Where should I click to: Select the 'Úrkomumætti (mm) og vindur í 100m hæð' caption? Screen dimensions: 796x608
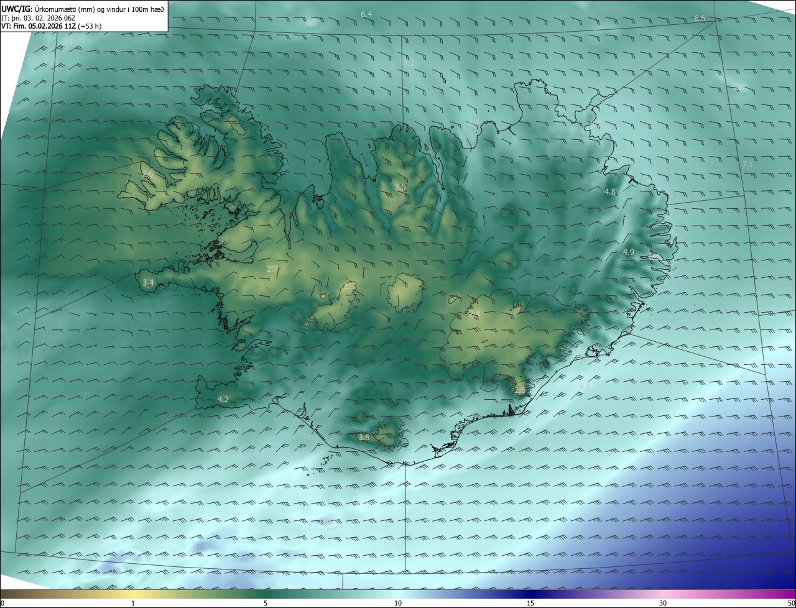coord(99,9)
